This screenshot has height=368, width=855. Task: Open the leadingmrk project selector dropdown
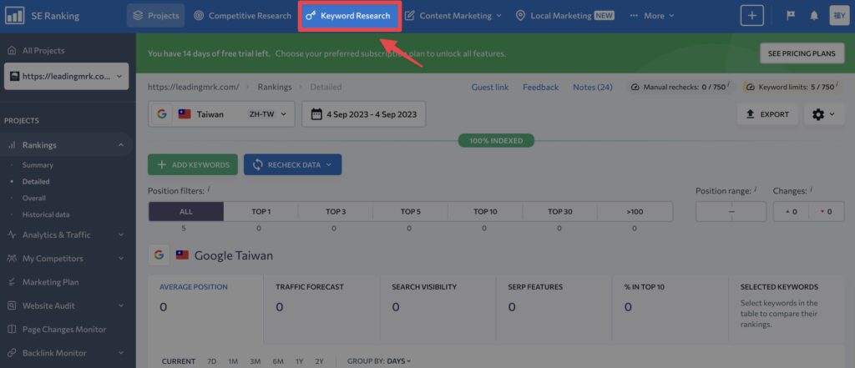67,76
